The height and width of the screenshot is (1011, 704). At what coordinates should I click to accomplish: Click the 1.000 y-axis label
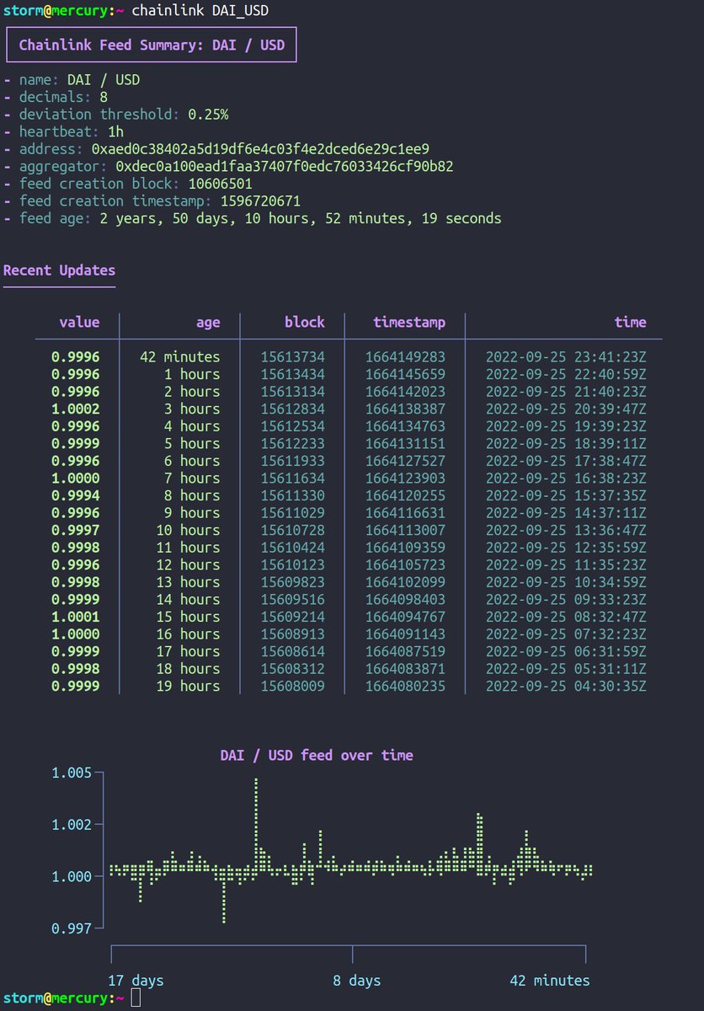72,876
